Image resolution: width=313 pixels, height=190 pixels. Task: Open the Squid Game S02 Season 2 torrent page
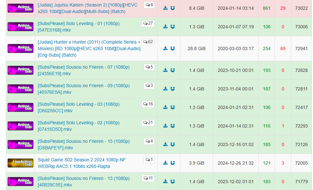[x=82, y=163]
